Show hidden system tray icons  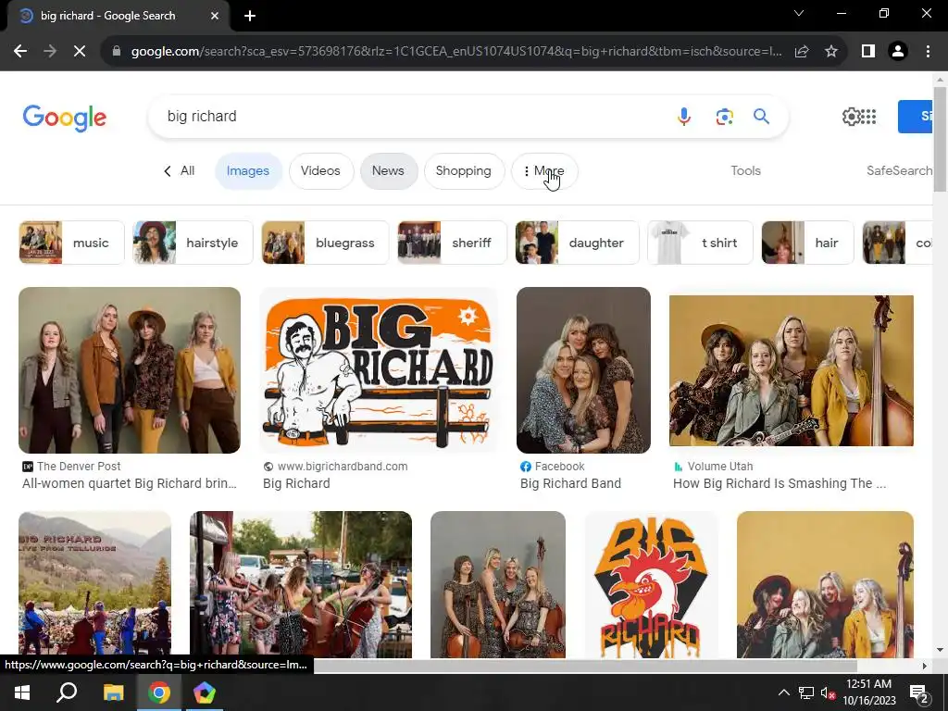[783, 692]
